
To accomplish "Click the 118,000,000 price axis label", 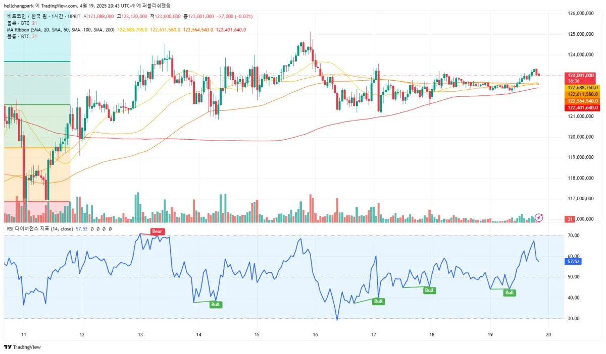I will (580, 178).
